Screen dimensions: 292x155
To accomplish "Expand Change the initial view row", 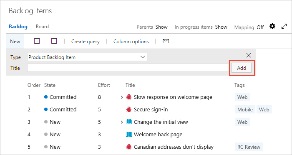I will click(x=122, y=122).
